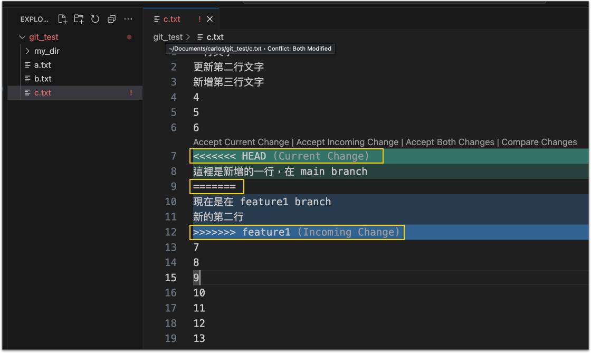This screenshot has width=591, height=353.
Task: Close the c.txt editor tab
Action: point(210,19)
